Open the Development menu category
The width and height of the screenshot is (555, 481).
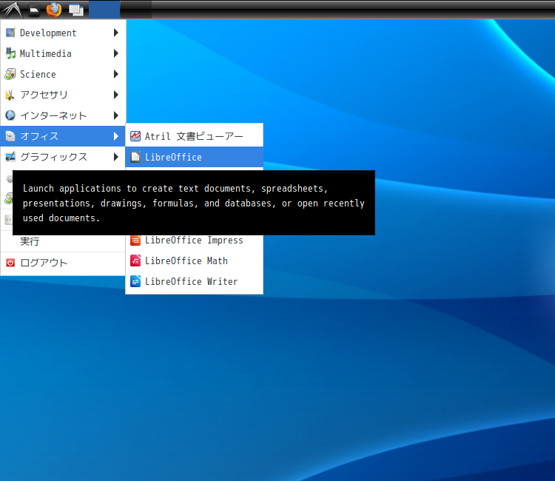[63, 33]
